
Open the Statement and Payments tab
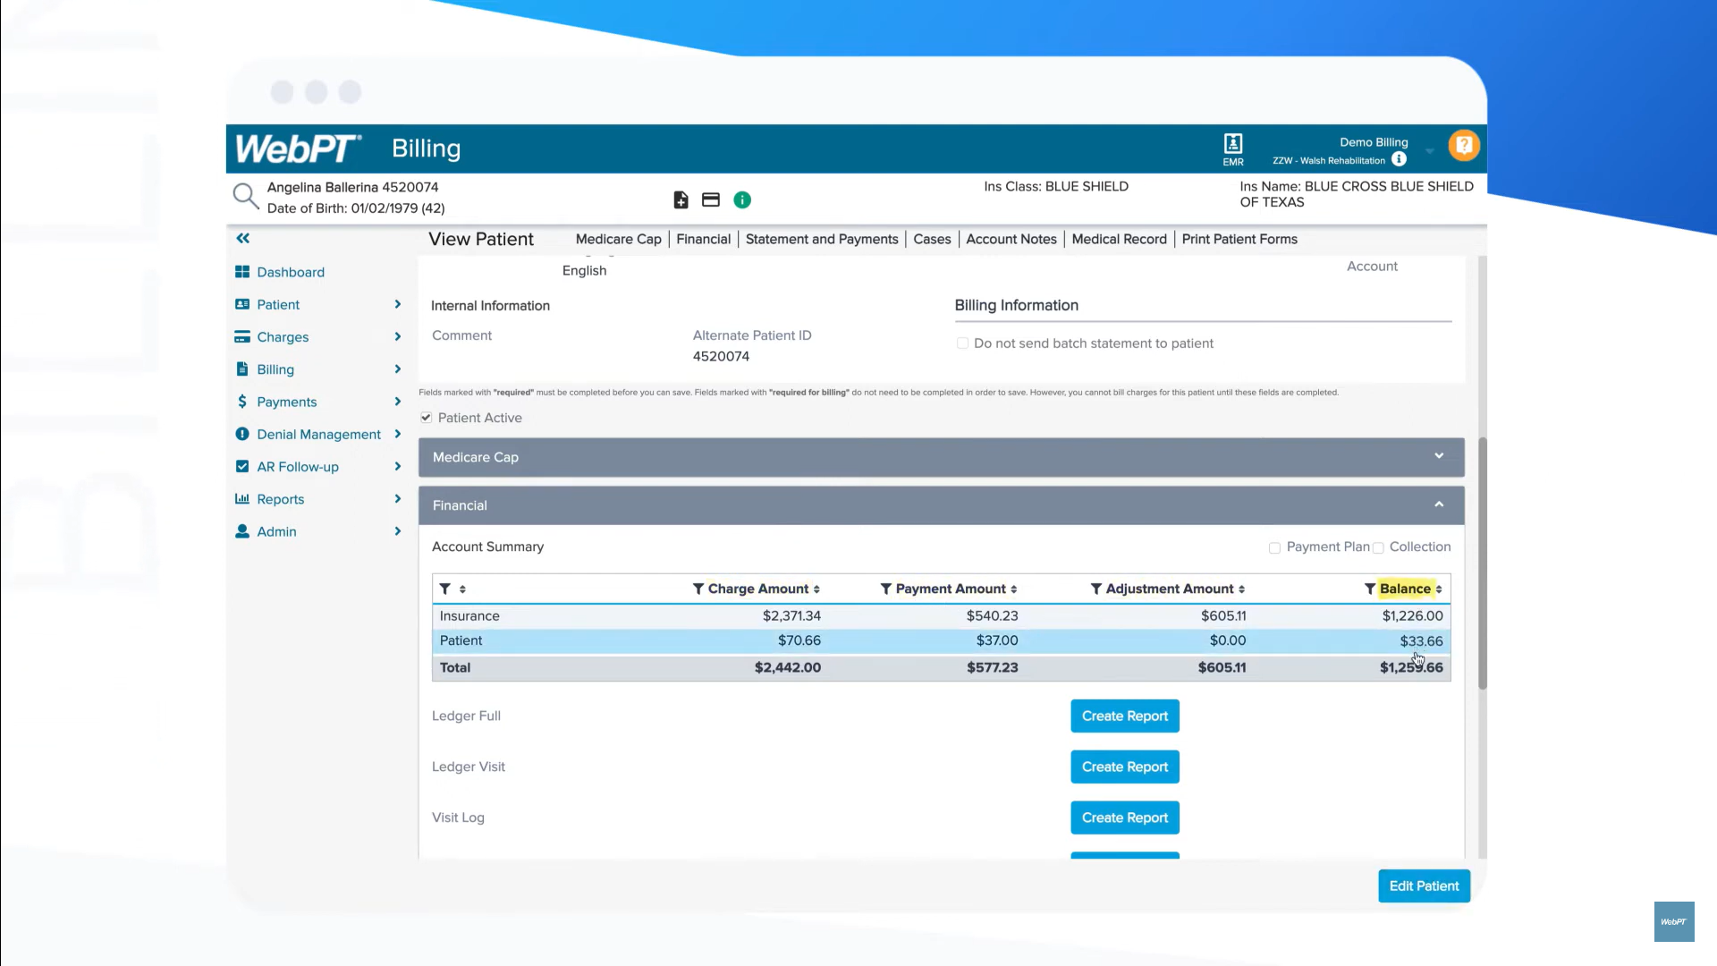click(821, 240)
